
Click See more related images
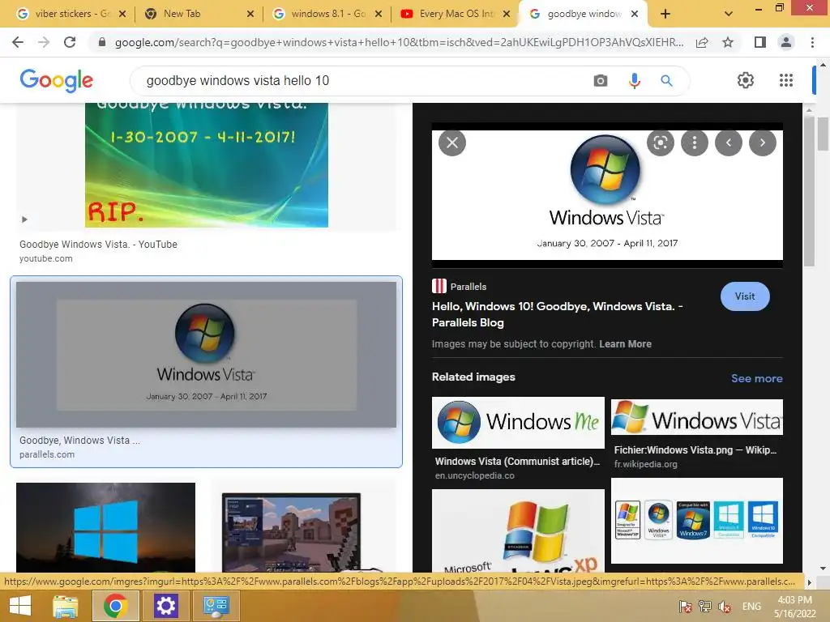coord(756,378)
